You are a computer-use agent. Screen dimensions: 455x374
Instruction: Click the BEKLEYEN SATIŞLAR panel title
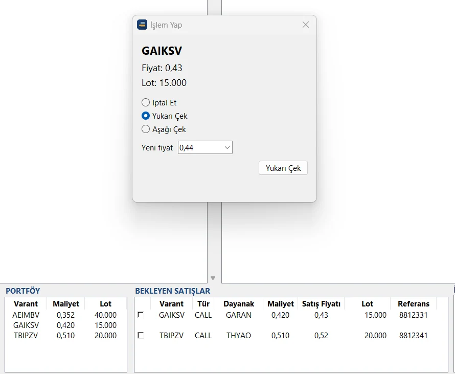(173, 291)
